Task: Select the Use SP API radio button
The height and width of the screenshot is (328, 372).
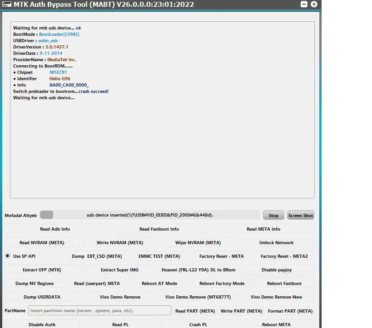Action: pyautogui.click(x=8, y=256)
